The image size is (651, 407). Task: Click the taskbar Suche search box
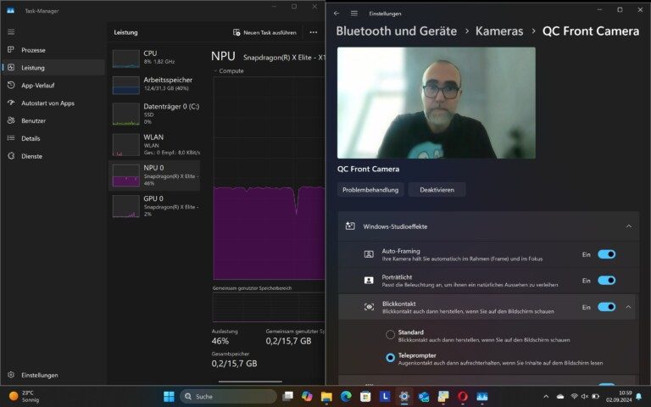[229, 397]
